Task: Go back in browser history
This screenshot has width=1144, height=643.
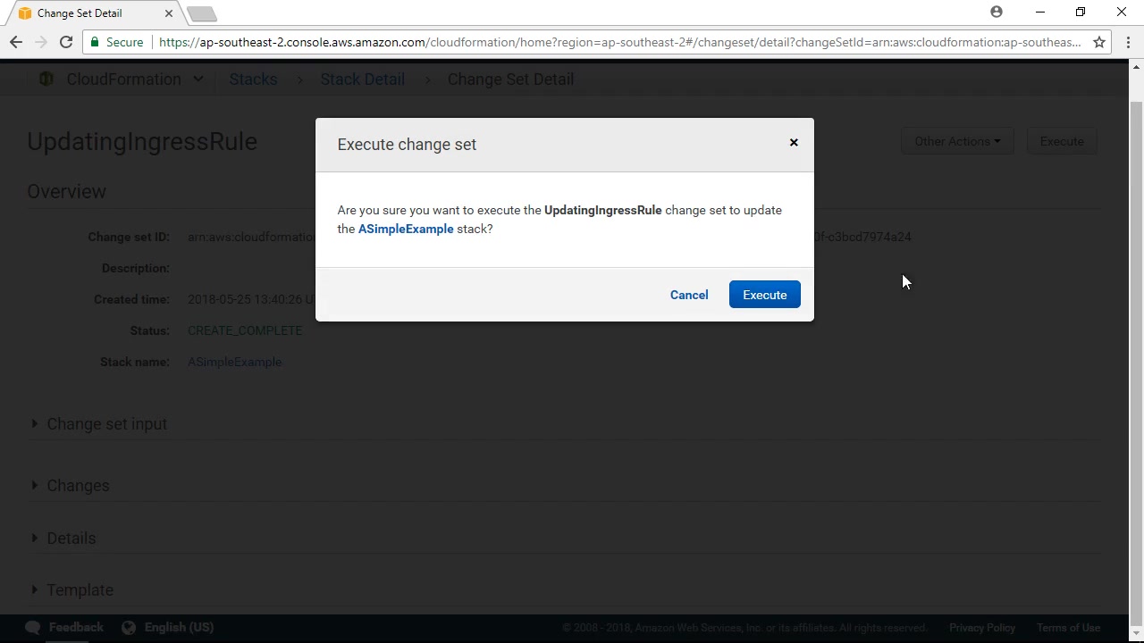Action: (x=16, y=42)
